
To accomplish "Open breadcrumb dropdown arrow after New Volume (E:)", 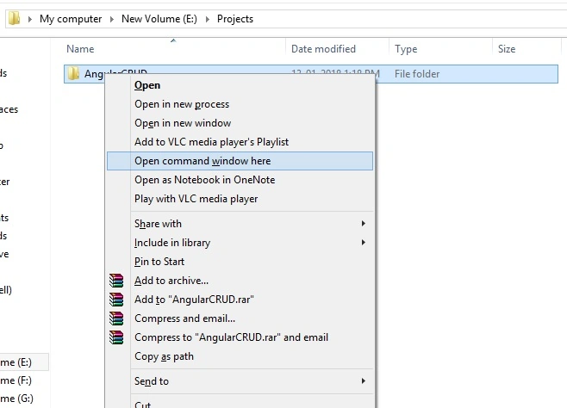I will (x=207, y=19).
